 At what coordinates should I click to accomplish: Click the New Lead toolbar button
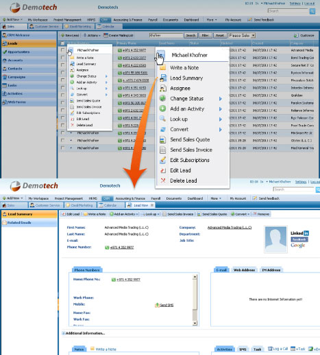(x=70, y=36)
